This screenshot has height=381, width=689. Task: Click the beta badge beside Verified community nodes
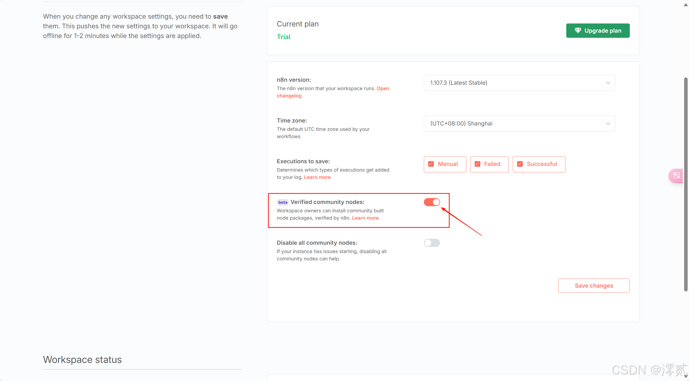click(282, 202)
